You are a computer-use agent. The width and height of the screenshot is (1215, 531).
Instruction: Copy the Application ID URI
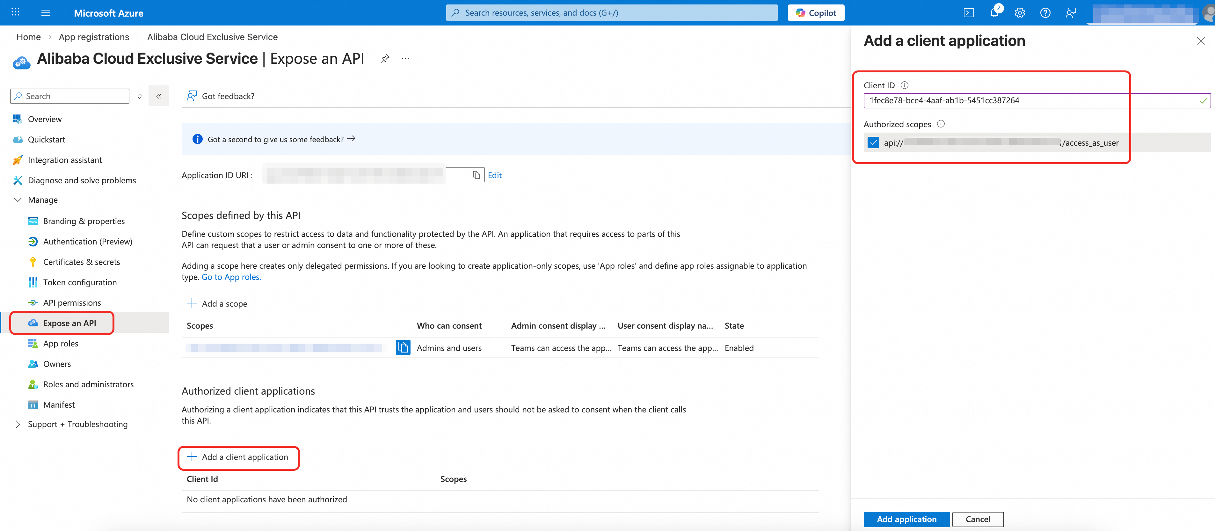click(x=476, y=175)
